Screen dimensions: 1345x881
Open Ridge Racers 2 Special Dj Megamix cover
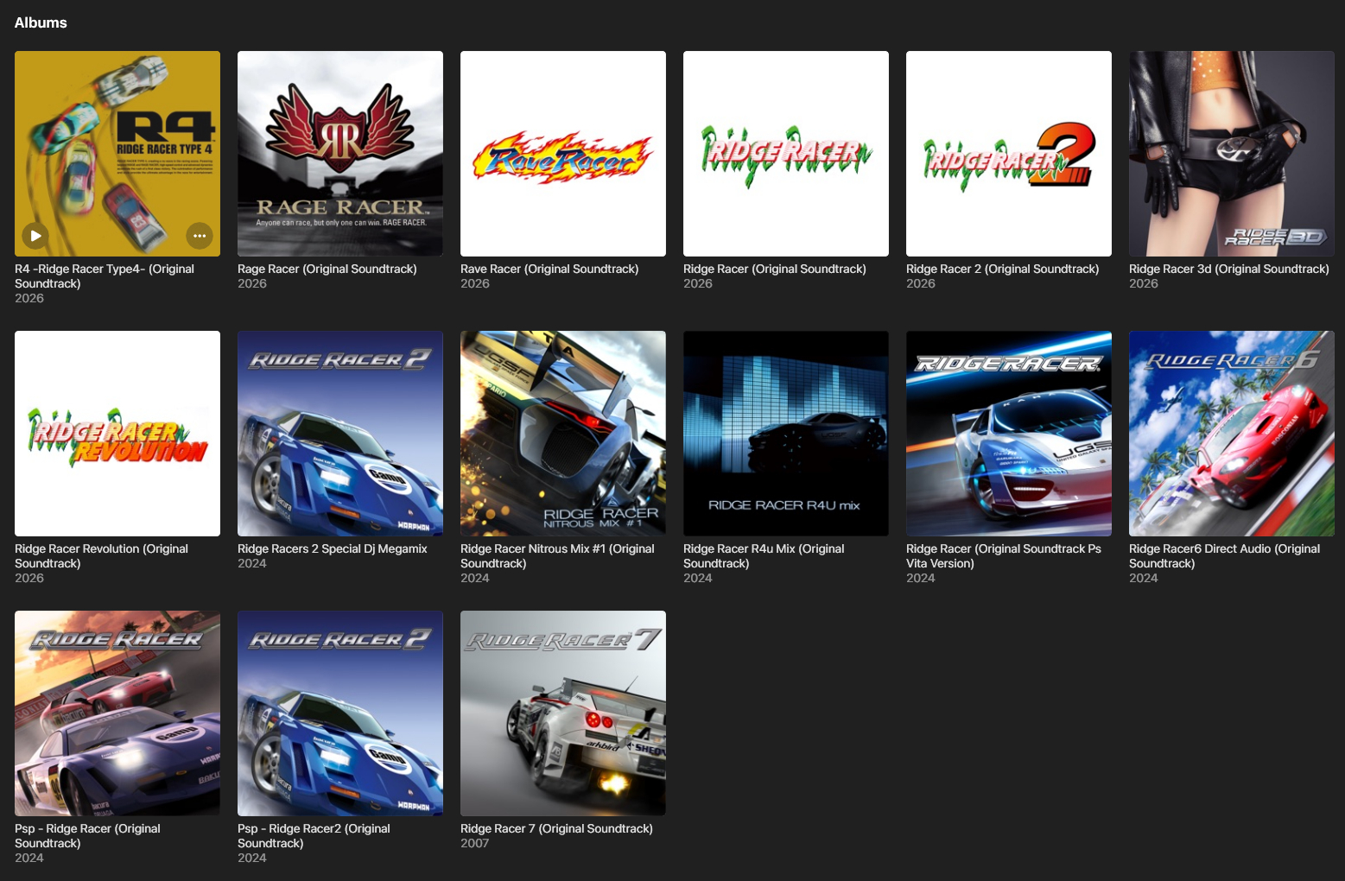[339, 433]
